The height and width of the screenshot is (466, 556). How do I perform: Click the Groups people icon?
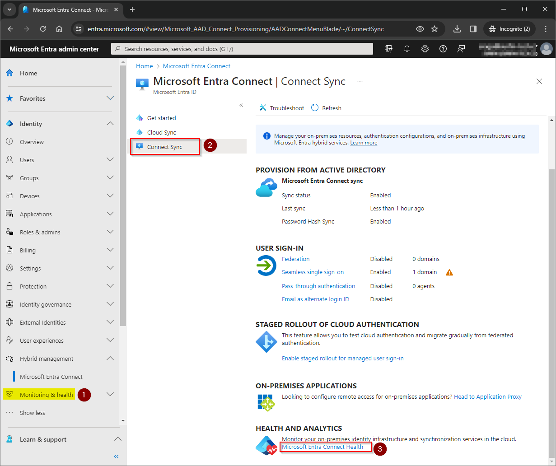click(9, 178)
